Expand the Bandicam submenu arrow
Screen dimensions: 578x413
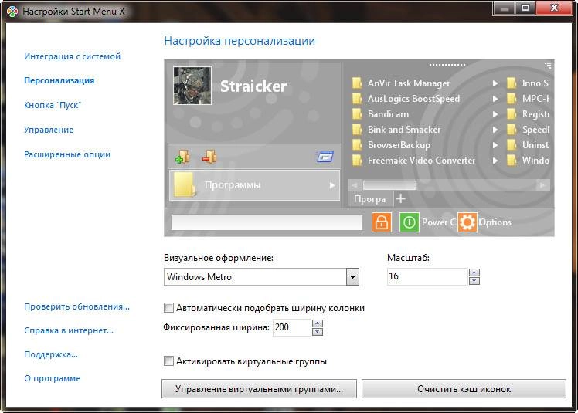click(x=495, y=114)
